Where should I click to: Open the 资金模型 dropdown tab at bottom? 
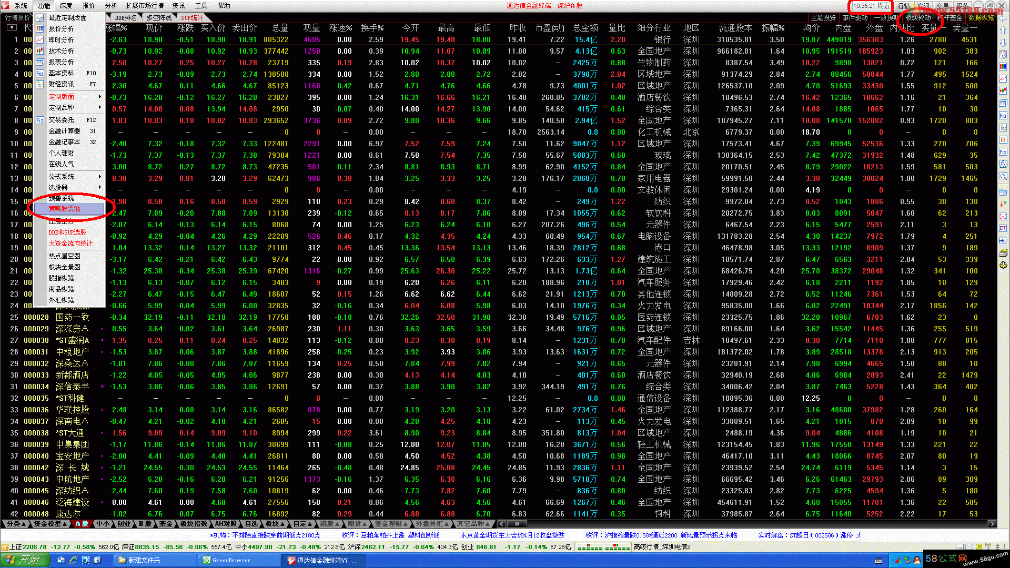point(50,524)
